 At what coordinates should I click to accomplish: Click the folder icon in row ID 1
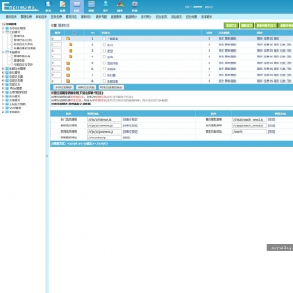click(68, 39)
